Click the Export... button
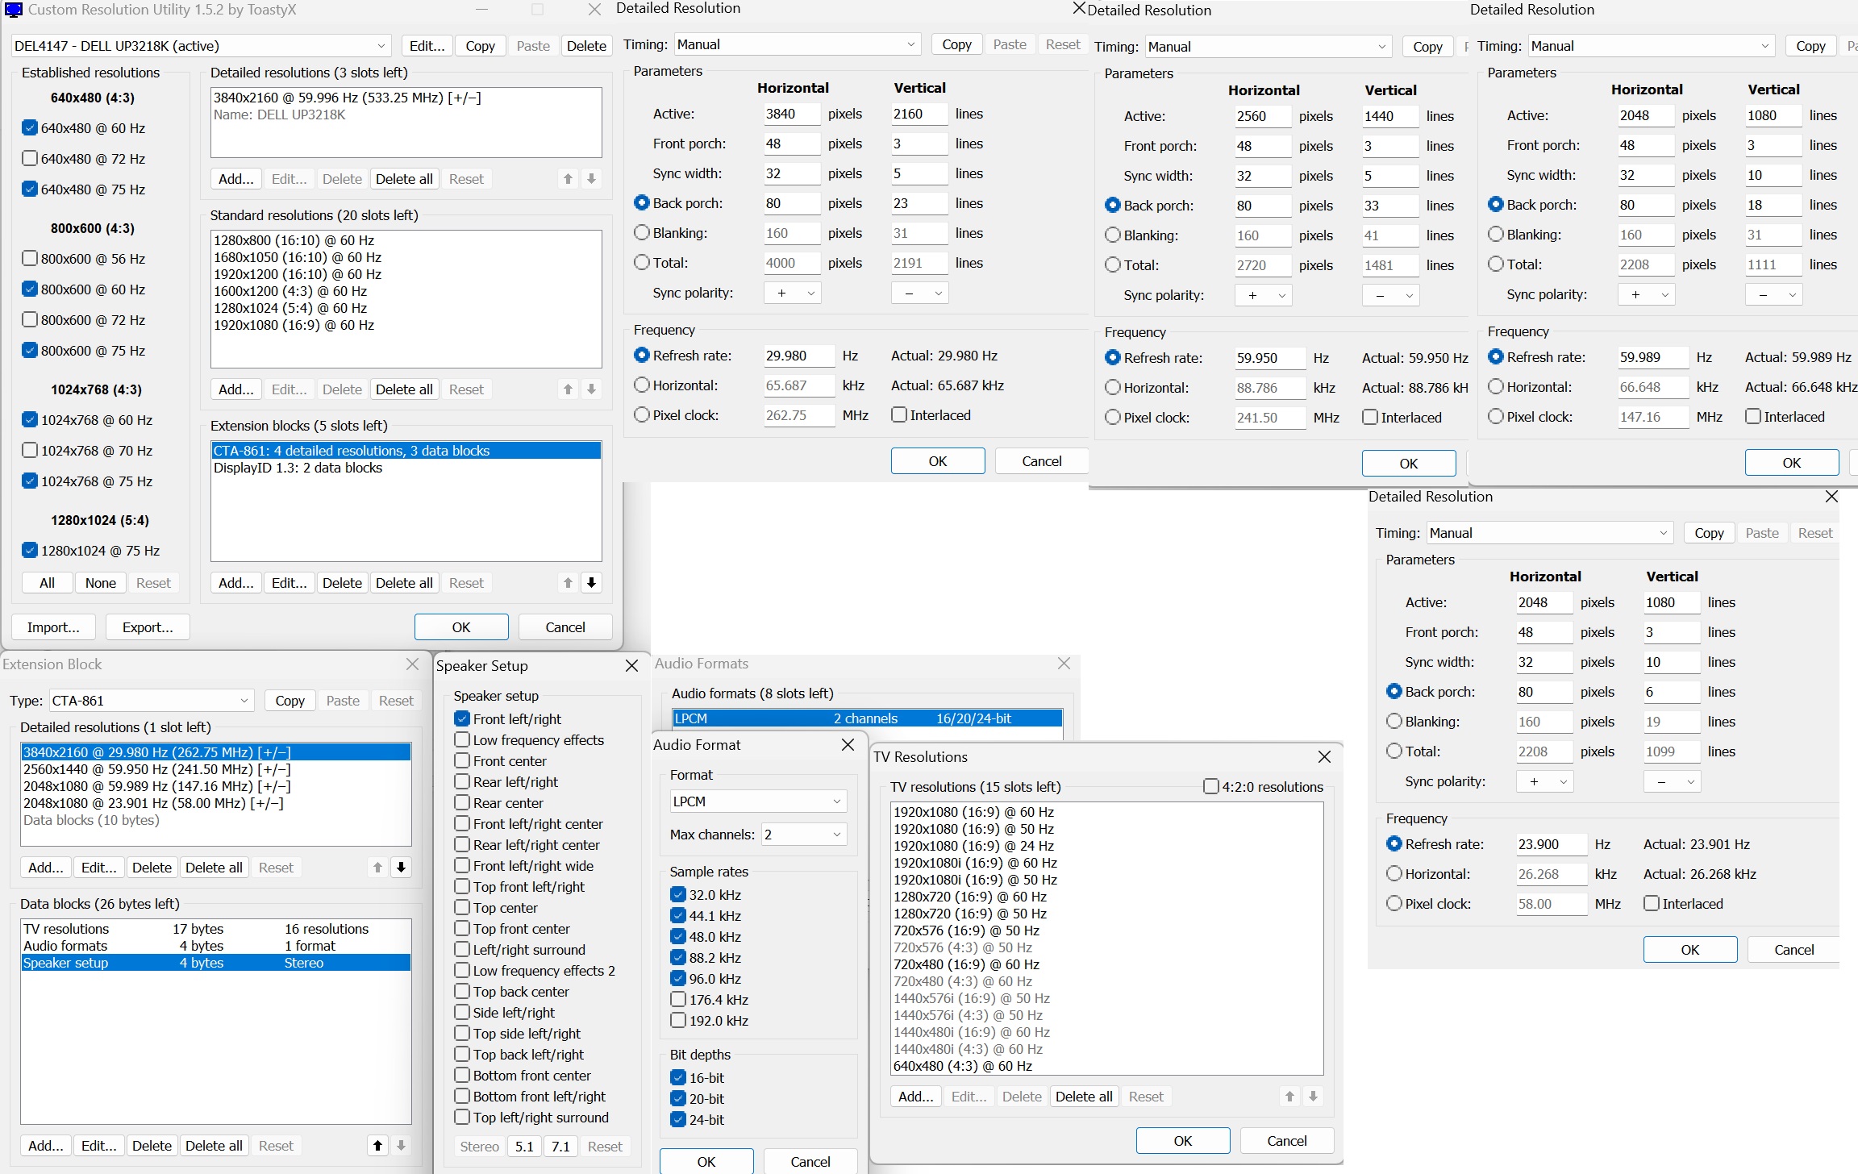Screen dimensions: 1858x1174 click(x=148, y=627)
